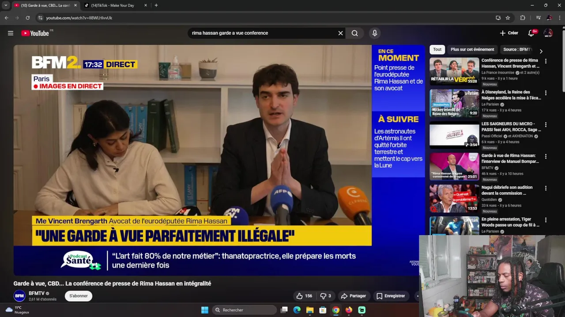Open Conférence de presse de Rima Hassan thumbnail
Screen dimensions: 565x317
454,71
